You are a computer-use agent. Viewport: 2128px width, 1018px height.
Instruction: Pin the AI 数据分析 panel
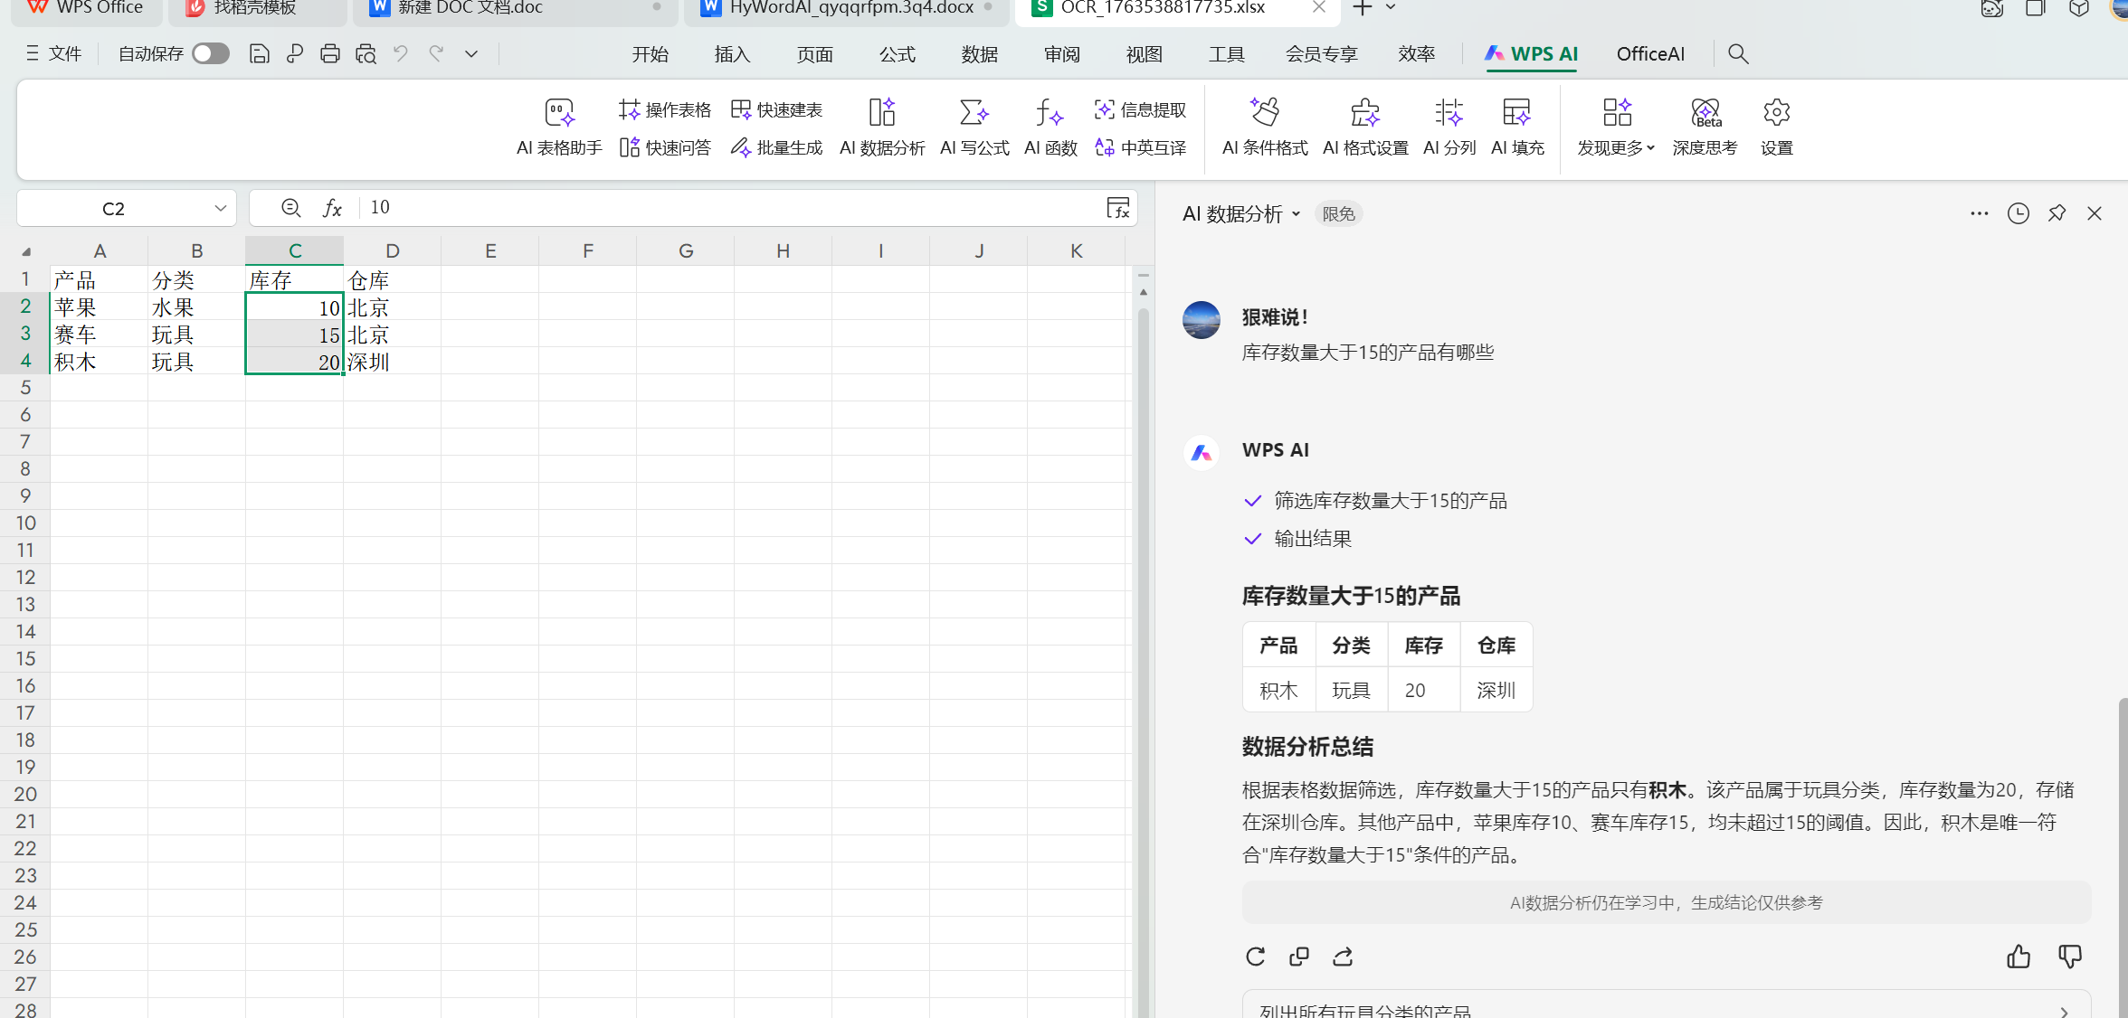[2057, 213]
